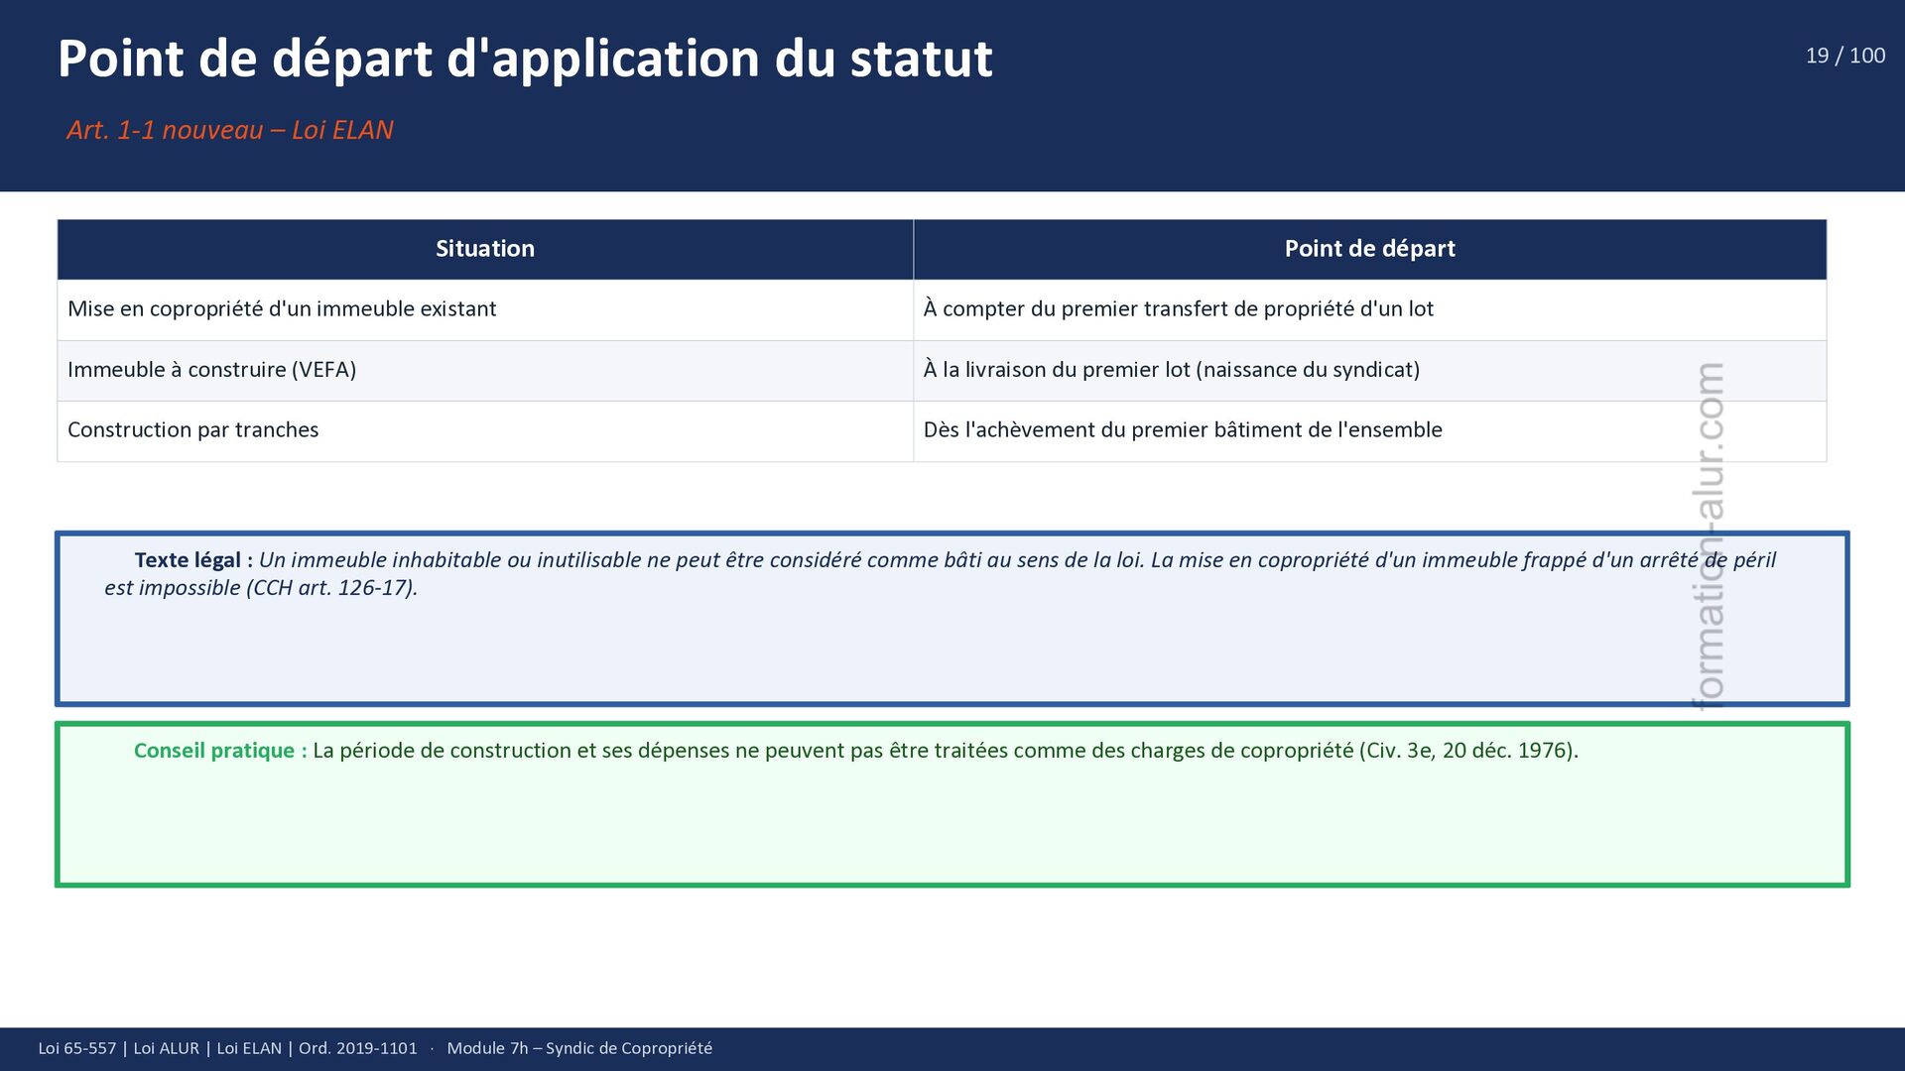
Task: Click the 'Construction par tranches' cell
Action: 192,430
